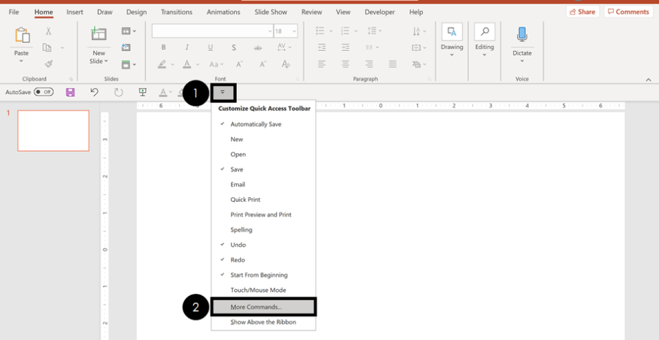Align text left

point(321,64)
